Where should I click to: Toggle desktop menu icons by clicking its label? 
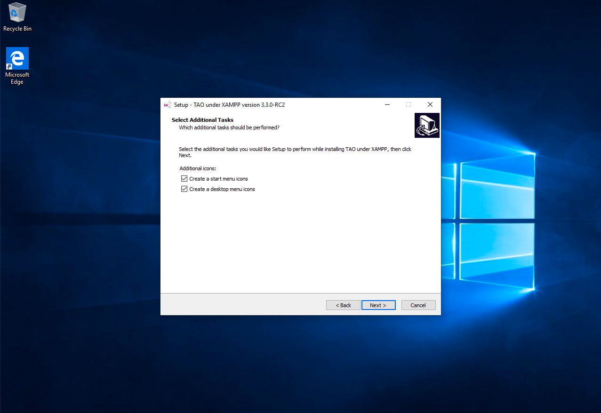click(x=222, y=189)
